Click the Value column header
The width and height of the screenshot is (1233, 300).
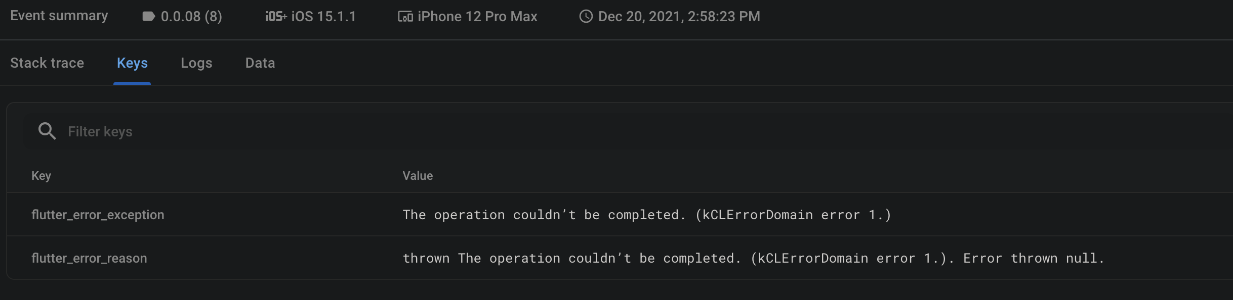pyautogui.click(x=417, y=175)
